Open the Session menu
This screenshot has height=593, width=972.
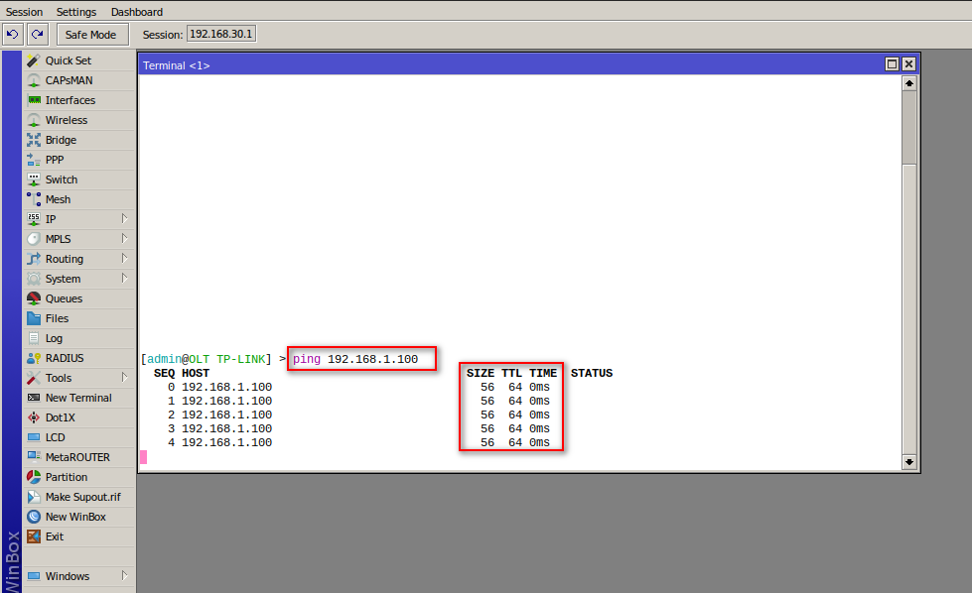click(x=24, y=12)
